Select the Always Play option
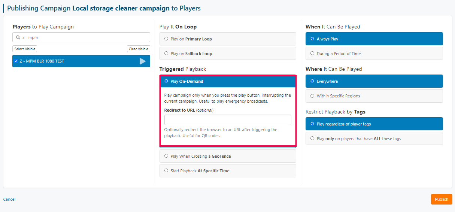This screenshot has height=212, width=455. tap(374, 39)
